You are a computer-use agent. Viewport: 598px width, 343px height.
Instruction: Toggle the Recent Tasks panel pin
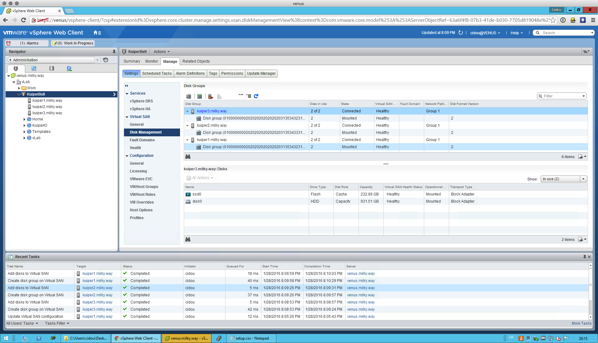(585, 257)
